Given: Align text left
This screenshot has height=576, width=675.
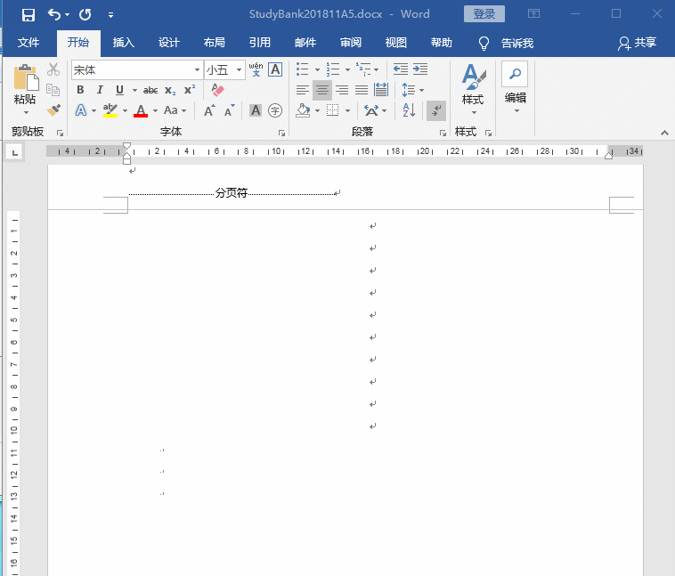Looking at the screenshot, I should 303,90.
